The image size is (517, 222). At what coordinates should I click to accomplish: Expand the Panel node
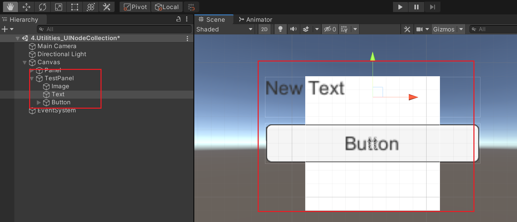pyautogui.click(x=32, y=71)
